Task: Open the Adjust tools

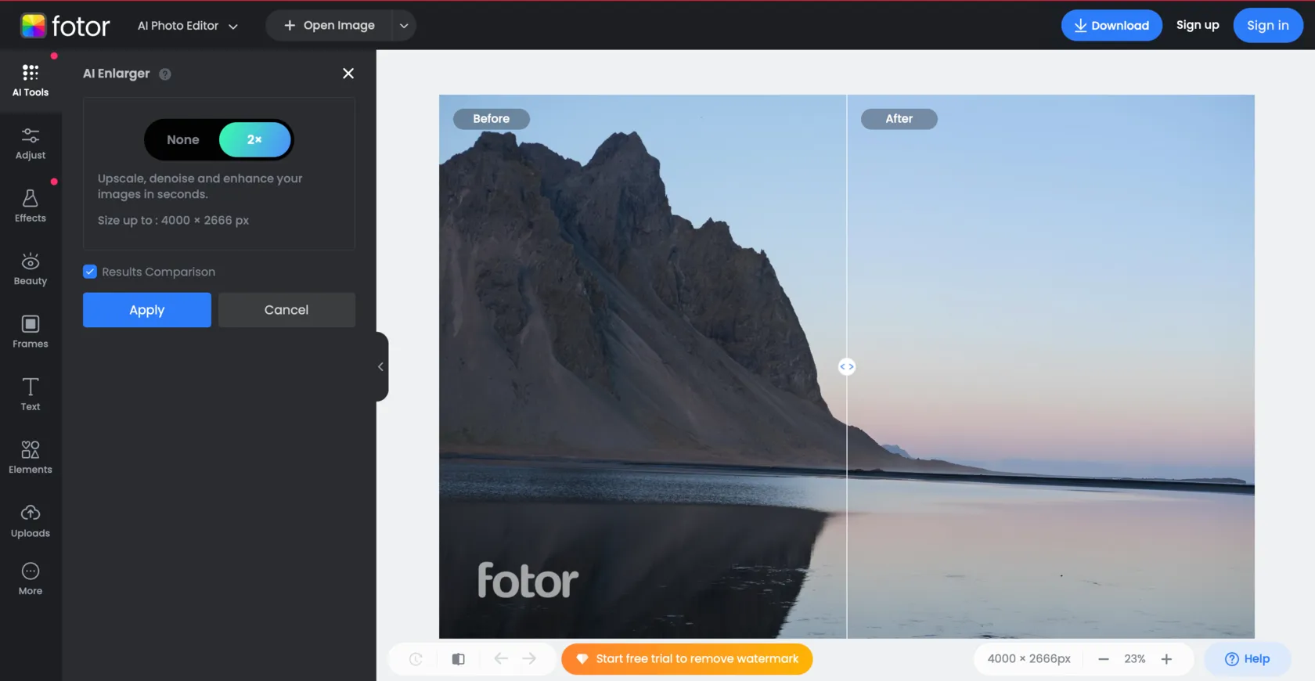Action: pyautogui.click(x=31, y=144)
